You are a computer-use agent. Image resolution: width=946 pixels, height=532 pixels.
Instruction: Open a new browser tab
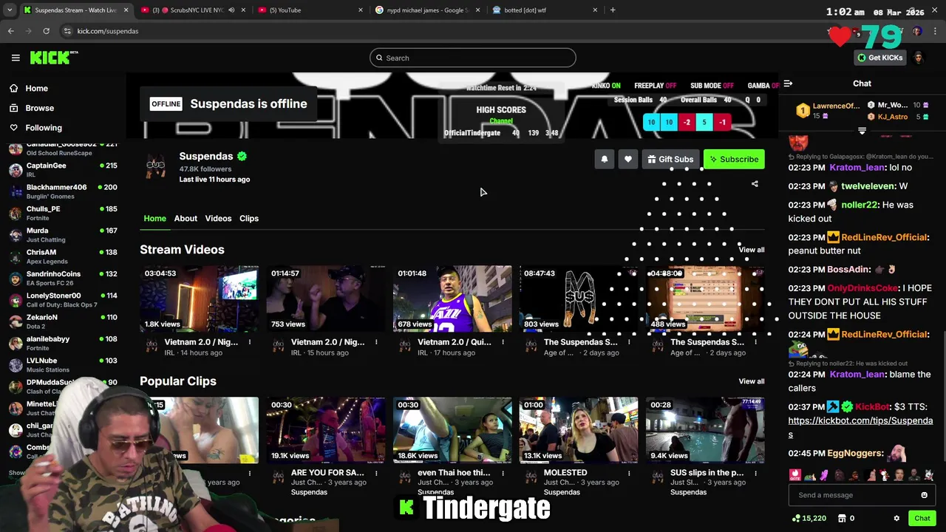pos(613,10)
